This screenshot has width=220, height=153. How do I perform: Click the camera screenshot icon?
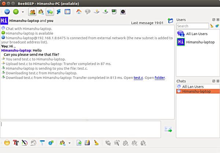click(x=123, y=12)
